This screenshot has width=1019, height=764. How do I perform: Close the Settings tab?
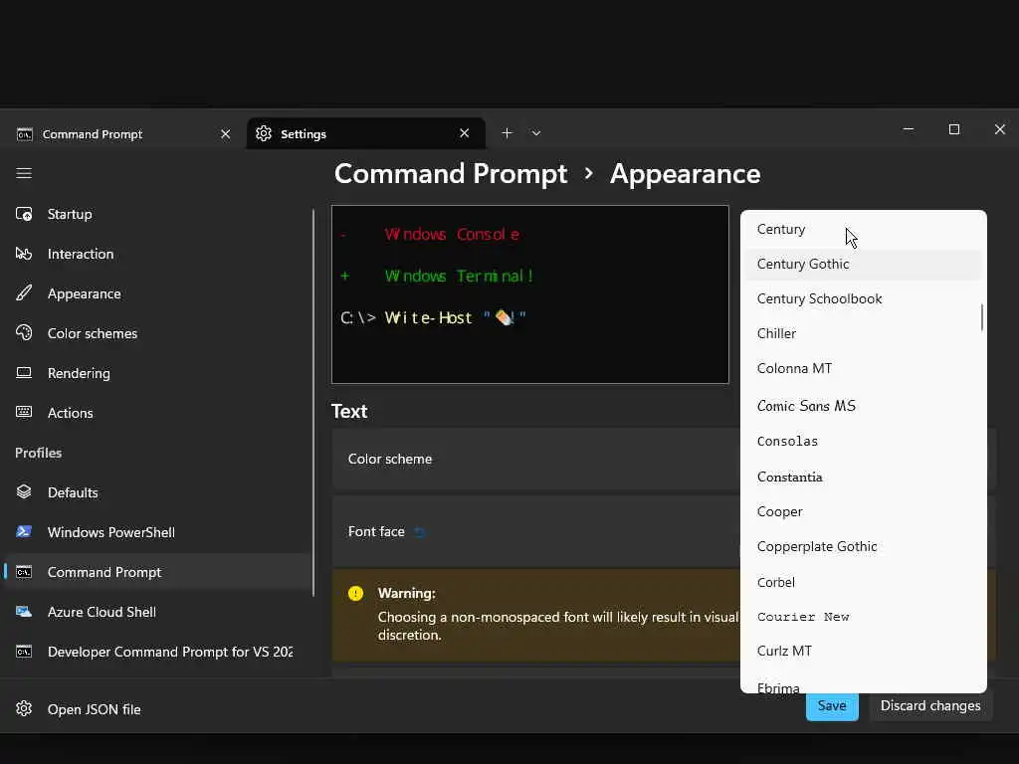click(464, 133)
